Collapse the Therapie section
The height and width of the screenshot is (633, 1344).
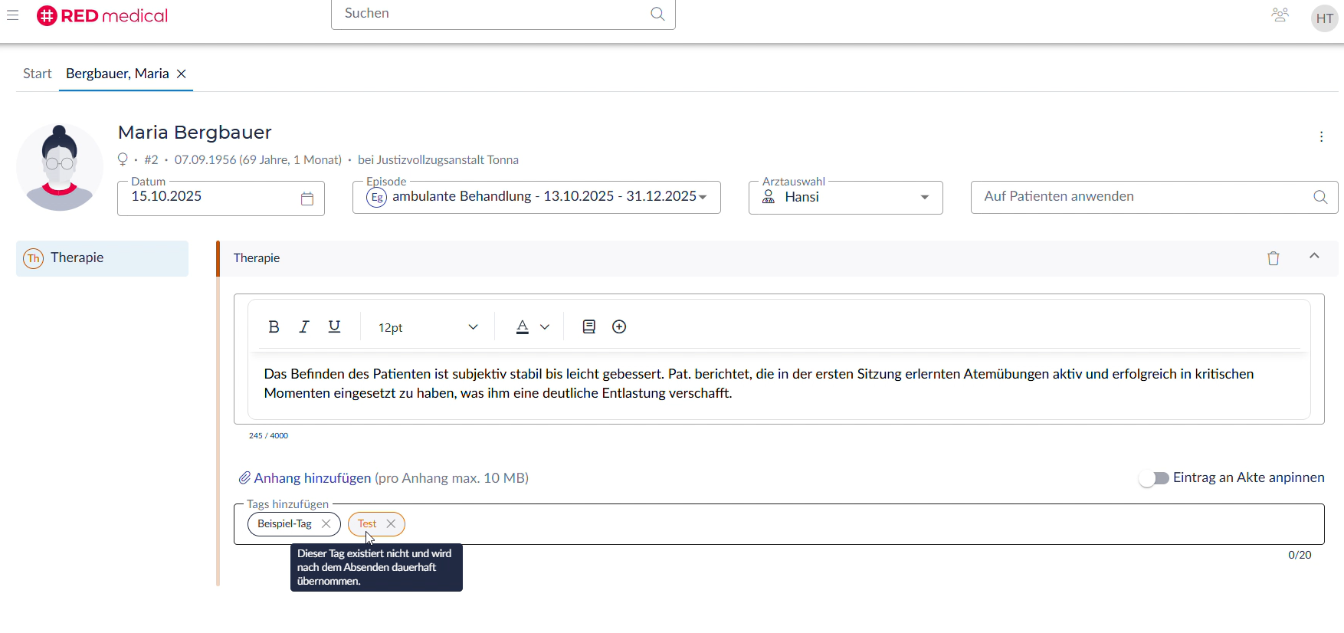[x=1314, y=257]
